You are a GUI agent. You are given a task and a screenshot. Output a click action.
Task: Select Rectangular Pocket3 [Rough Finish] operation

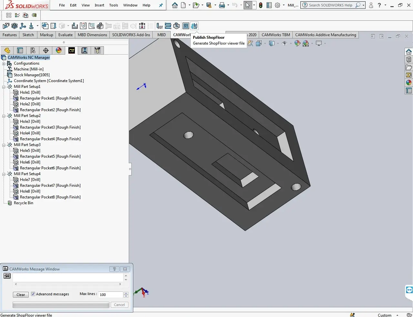(50, 127)
